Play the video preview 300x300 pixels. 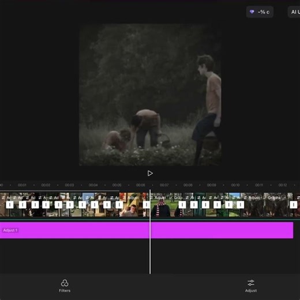(150, 173)
